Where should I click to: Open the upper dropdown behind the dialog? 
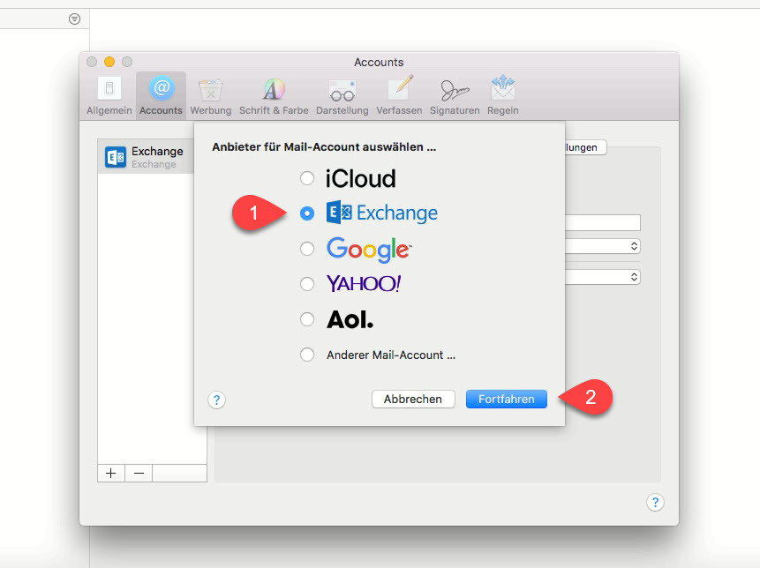603,246
